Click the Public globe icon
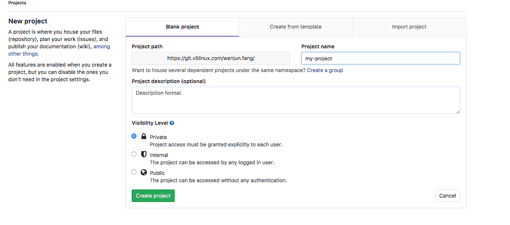This screenshot has height=225, width=510. tap(144, 172)
